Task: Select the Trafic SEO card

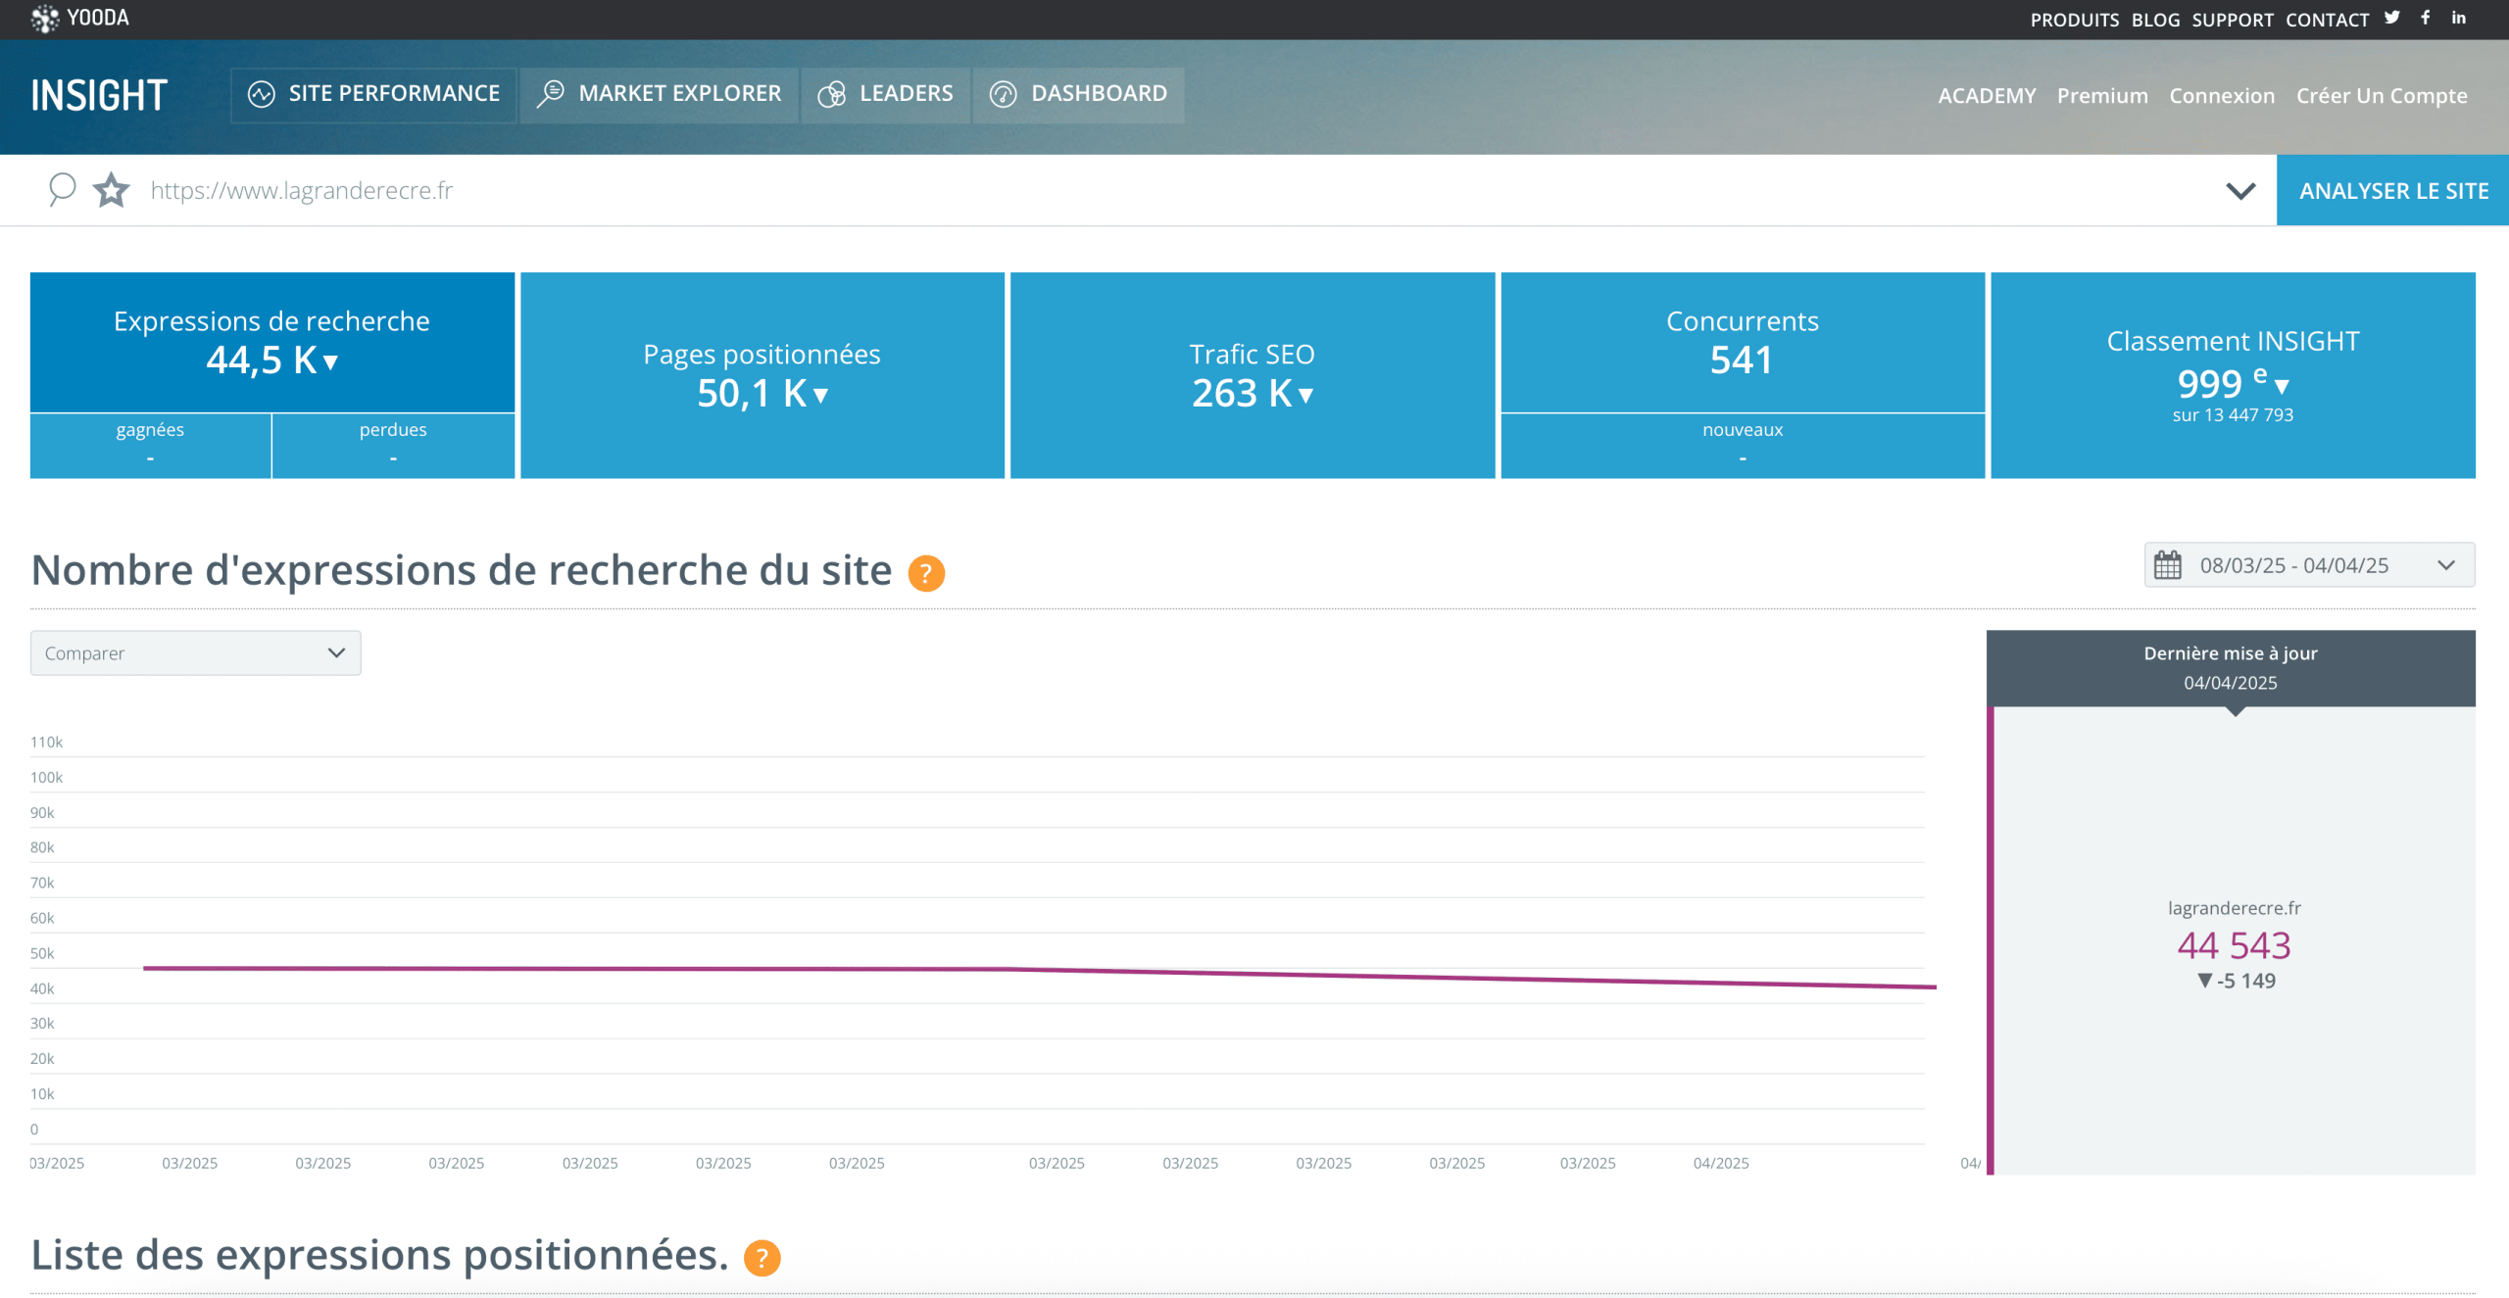Action: pyautogui.click(x=1252, y=375)
